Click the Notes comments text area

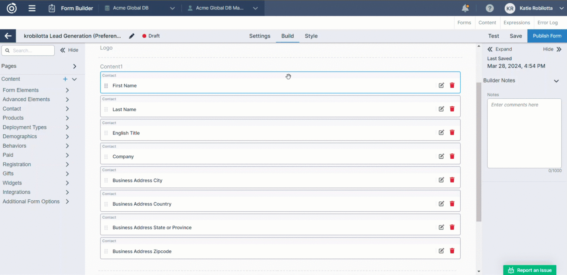pos(524,133)
